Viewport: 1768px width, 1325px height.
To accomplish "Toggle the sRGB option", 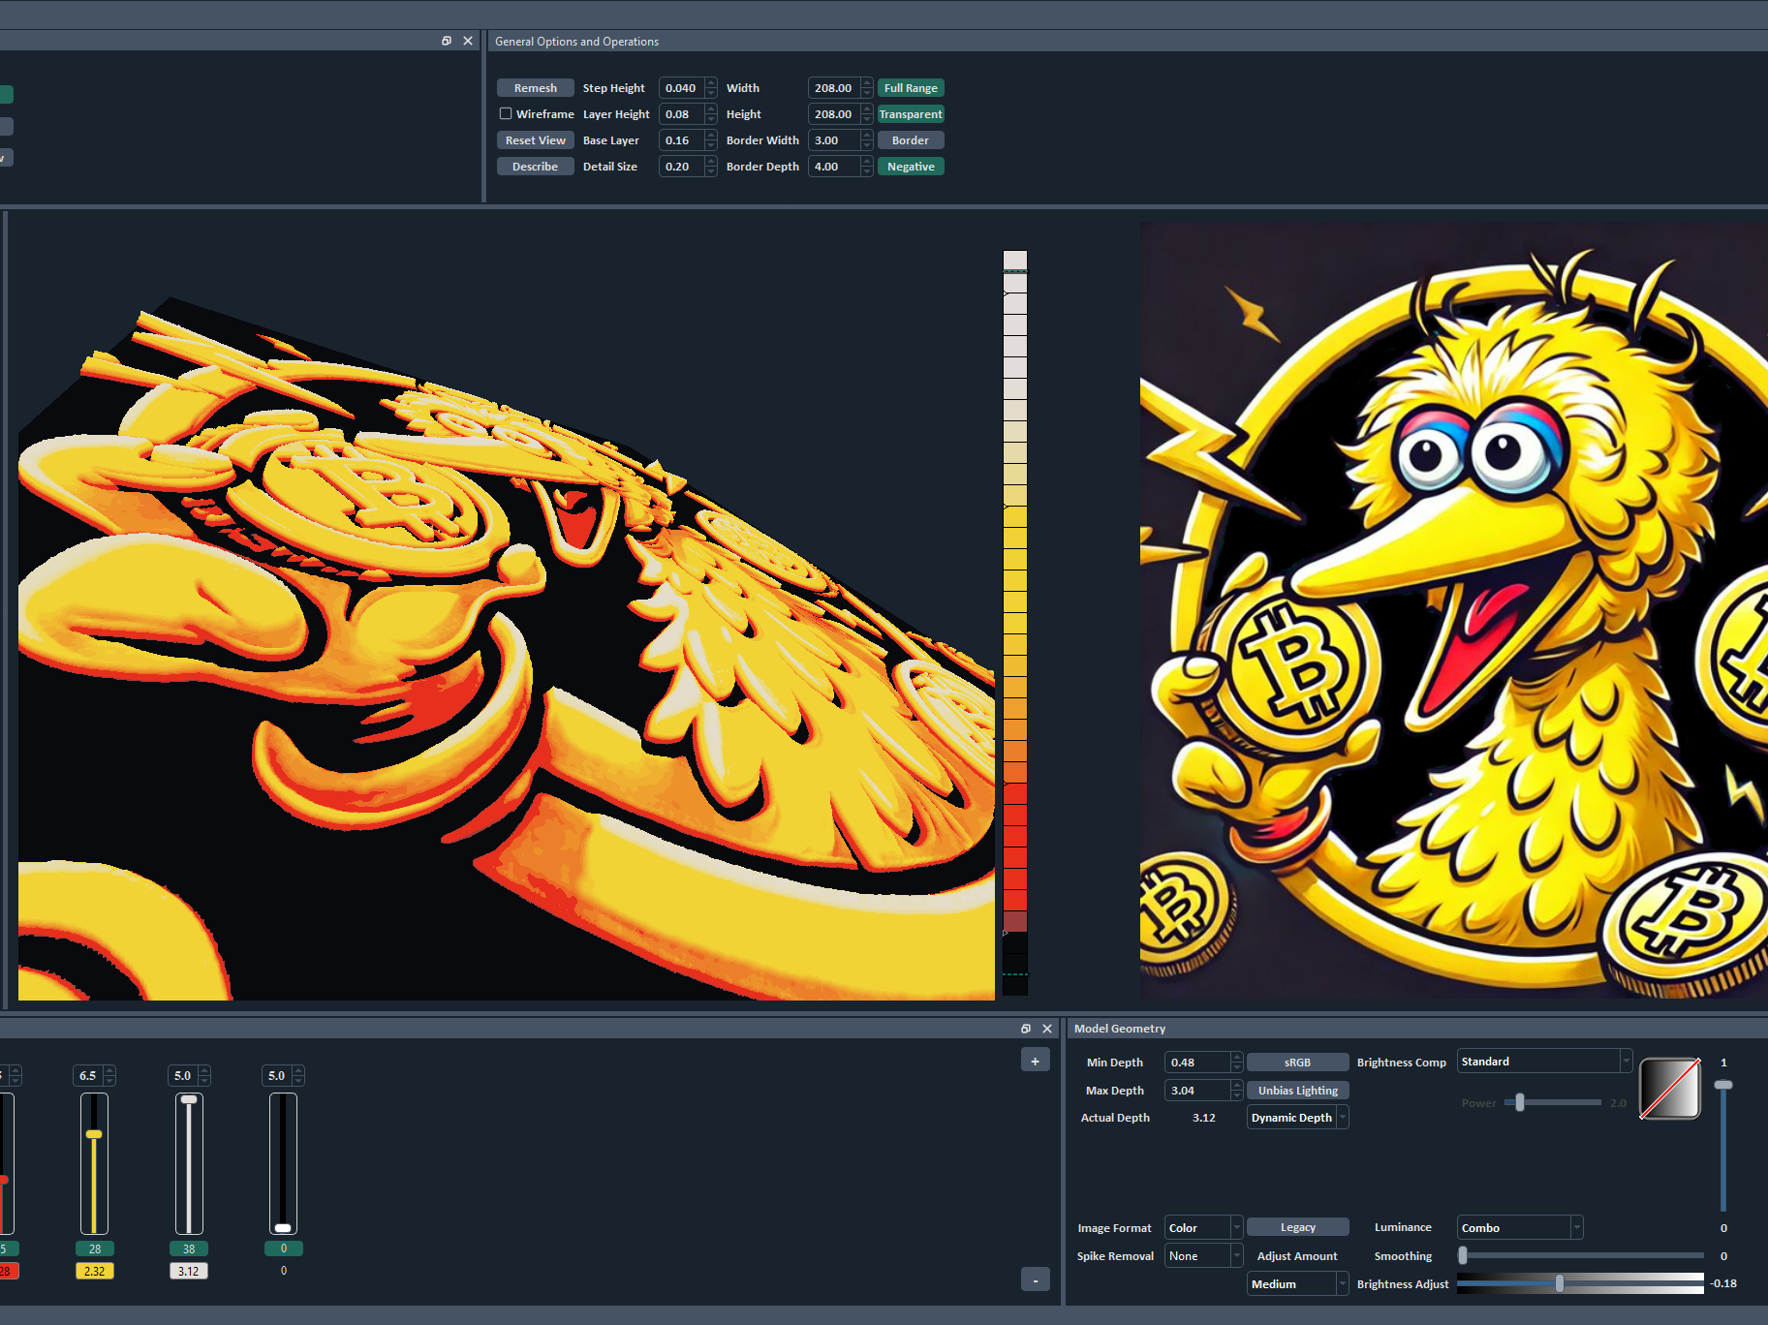I will coord(1297,1063).
